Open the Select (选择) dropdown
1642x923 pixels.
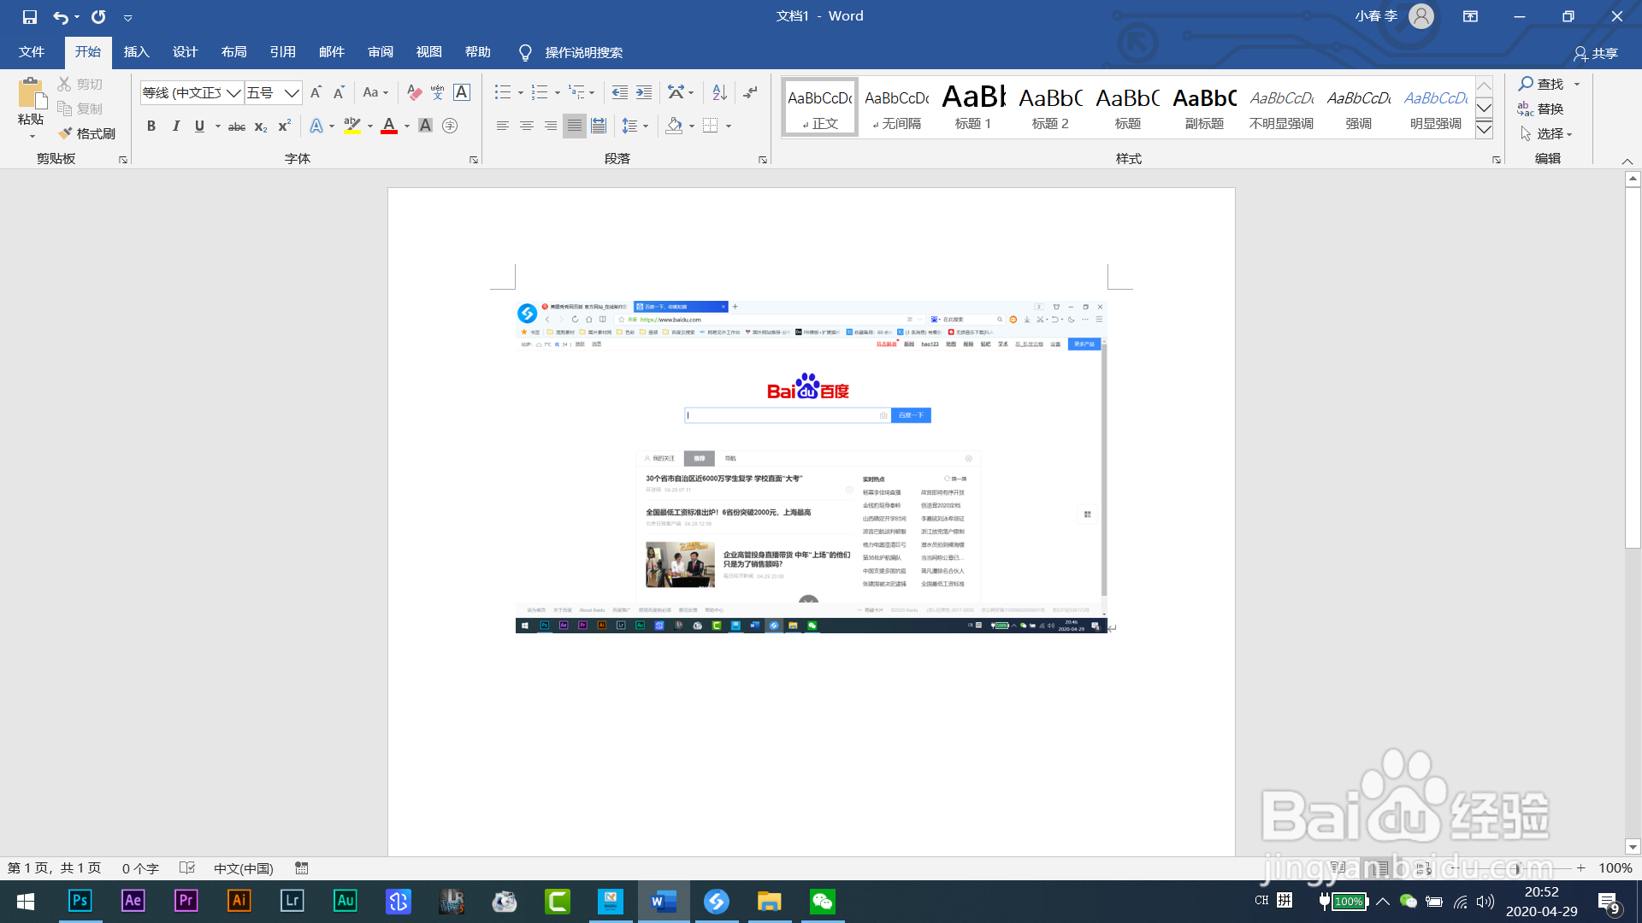[x=1547, y=133]
